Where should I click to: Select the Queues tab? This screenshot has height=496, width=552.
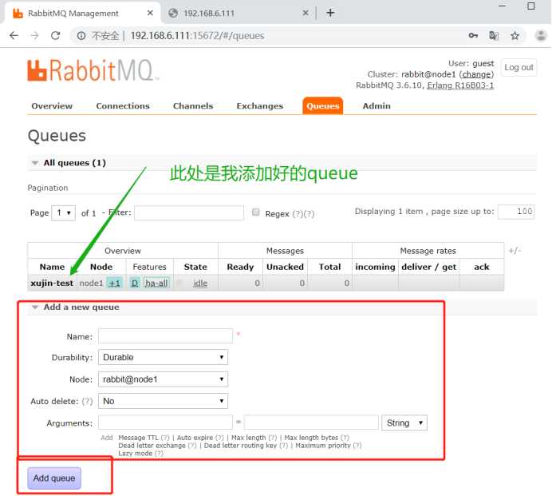point(323,105)
